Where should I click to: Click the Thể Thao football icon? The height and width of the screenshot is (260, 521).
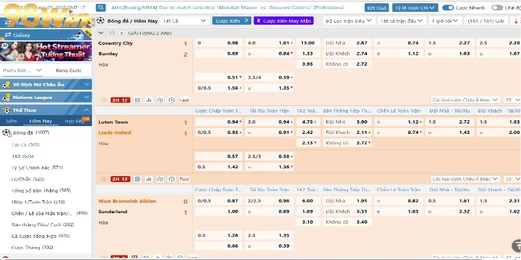[x=6, y=110]
